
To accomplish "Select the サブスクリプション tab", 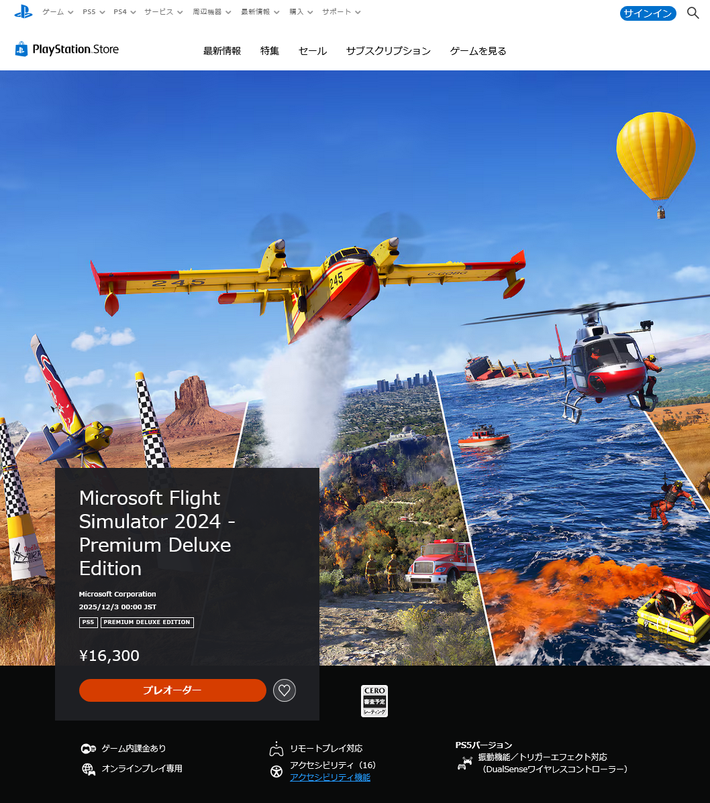I will click(x=388, y=51).
